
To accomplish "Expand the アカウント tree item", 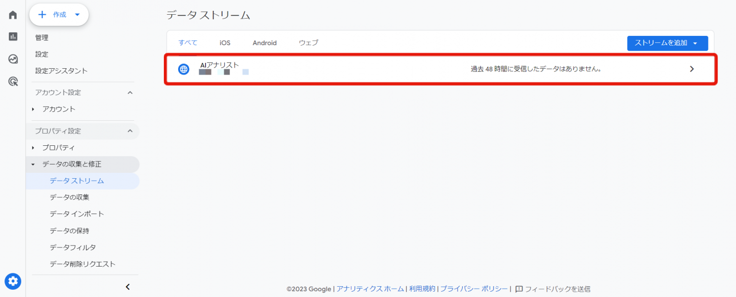I will (x=33, y=109).
